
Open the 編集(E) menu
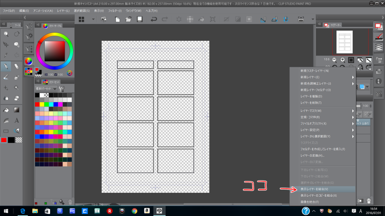click(24, 11)
